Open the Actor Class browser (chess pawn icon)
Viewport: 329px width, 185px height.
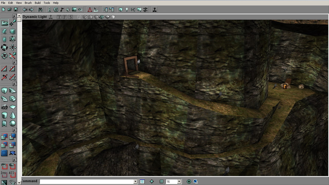coord(49,10)
